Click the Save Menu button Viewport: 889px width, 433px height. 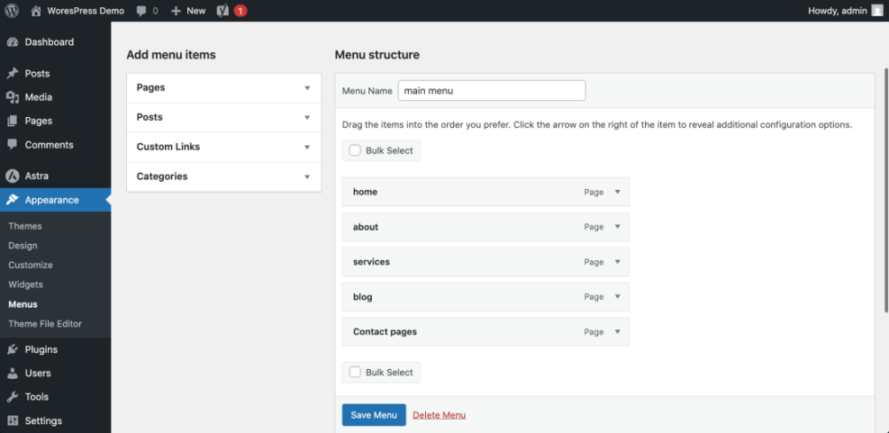[x=374, y=415]
